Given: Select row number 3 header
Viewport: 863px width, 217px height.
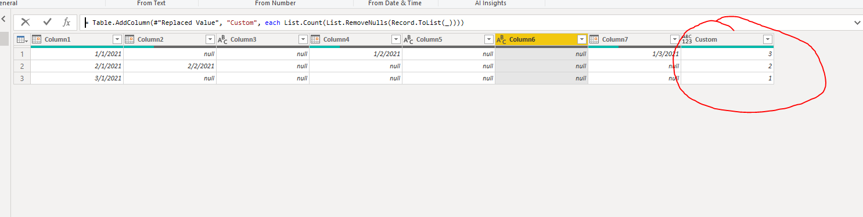Looking at the screenshot, I should coord(22,78).
